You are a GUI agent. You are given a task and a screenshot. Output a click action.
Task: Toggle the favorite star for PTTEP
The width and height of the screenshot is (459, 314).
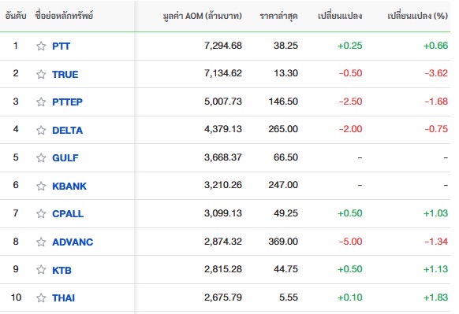41,102
